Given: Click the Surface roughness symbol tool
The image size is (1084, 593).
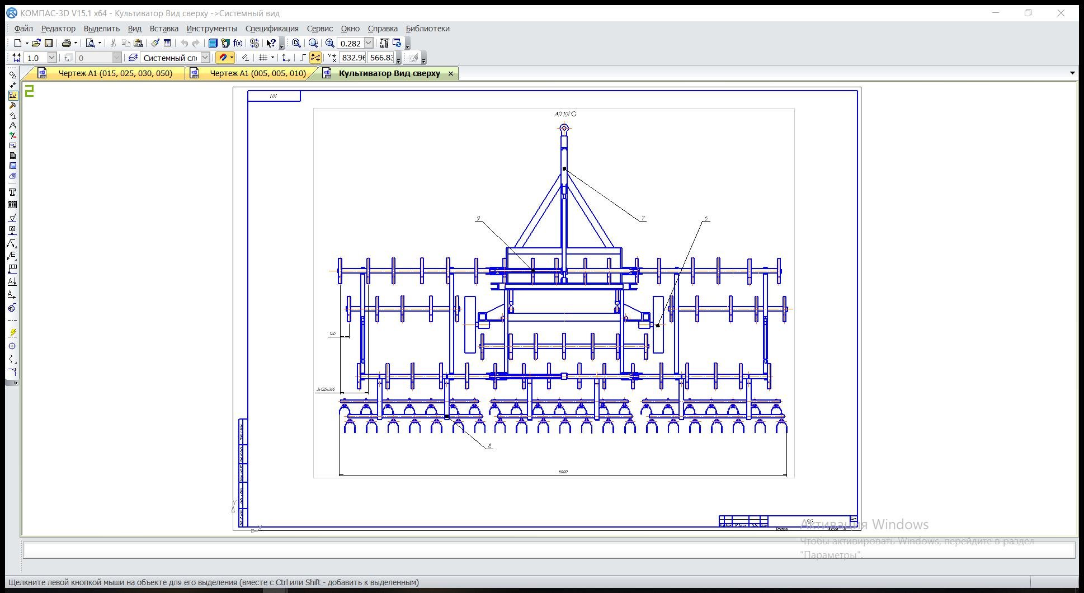Looking at the screenshot, I should [x=12, y=217].
